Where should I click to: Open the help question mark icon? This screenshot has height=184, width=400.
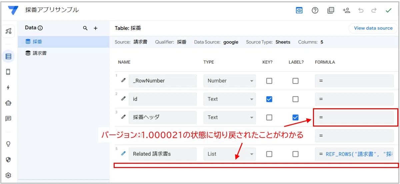point(315,10)
